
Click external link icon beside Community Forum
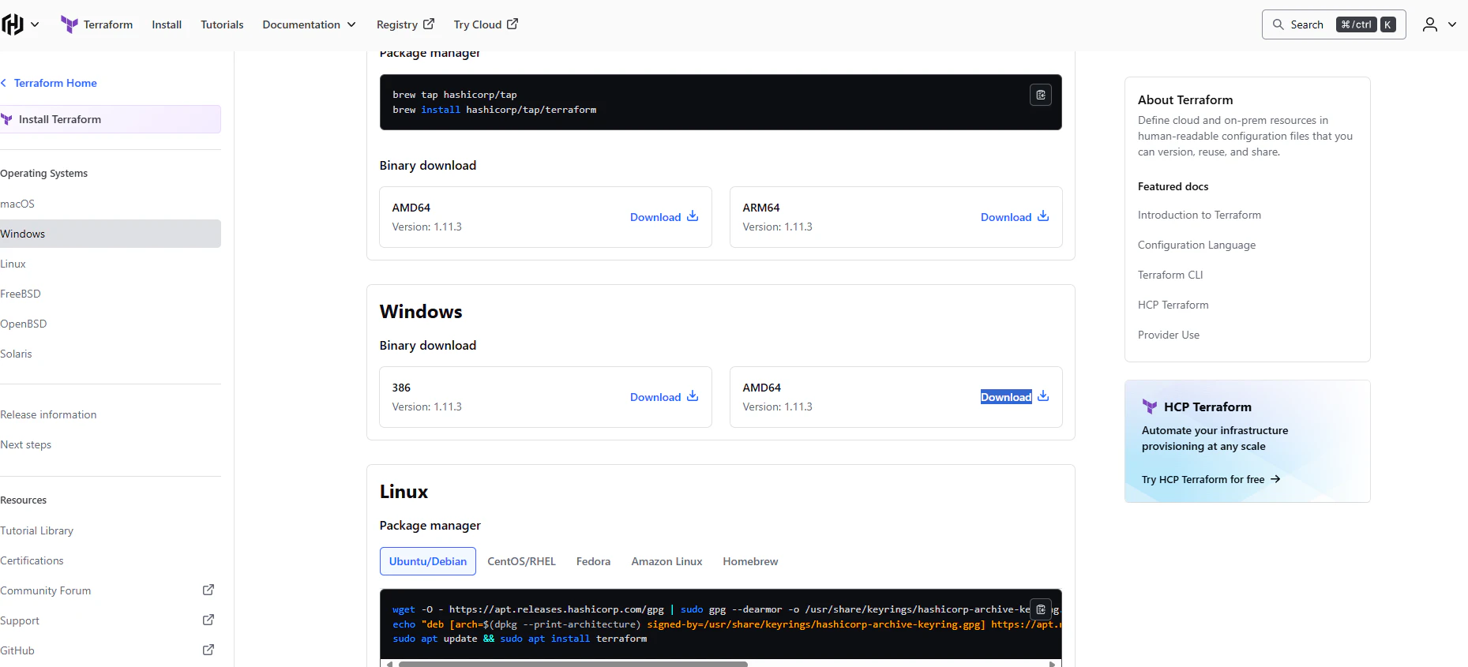(x=208, y=590)
